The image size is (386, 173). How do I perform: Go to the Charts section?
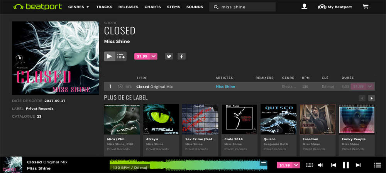(x=152, y=7)
